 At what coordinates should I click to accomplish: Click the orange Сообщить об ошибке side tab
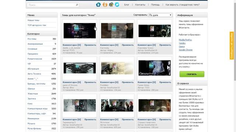pos(232,45)
